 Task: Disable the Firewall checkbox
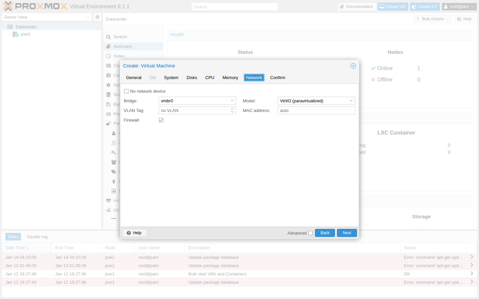point(161,120)
